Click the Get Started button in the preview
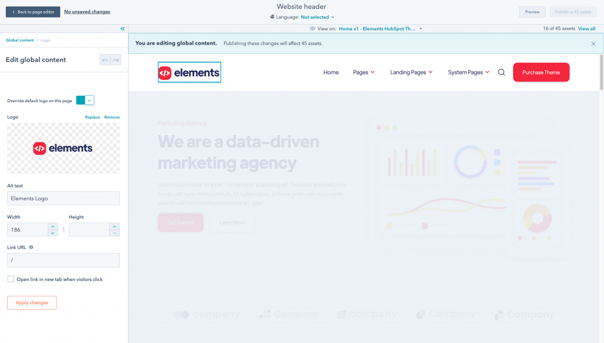 180,223
